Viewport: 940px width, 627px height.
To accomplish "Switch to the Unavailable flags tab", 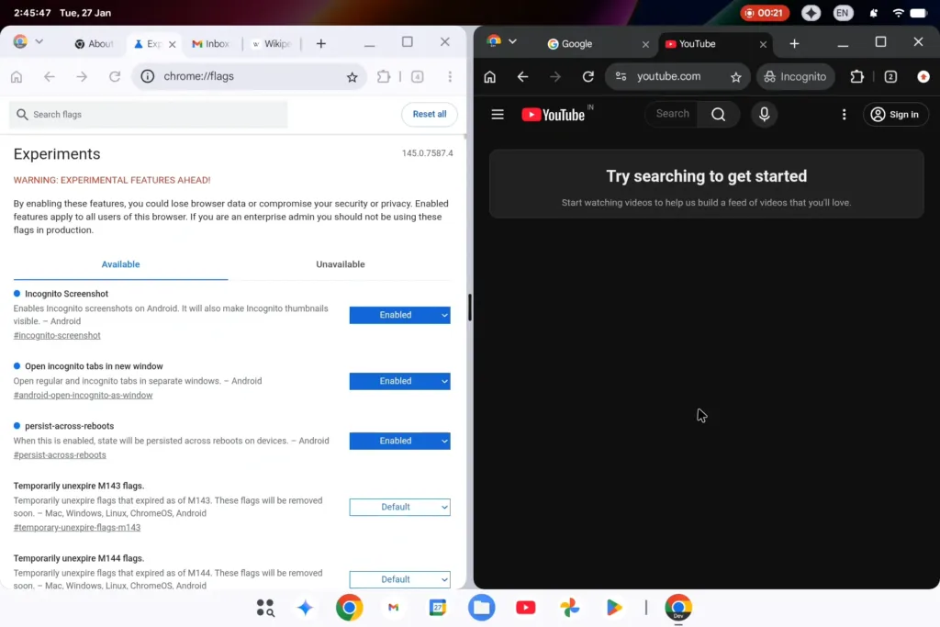I will click(x=340, y=264).
